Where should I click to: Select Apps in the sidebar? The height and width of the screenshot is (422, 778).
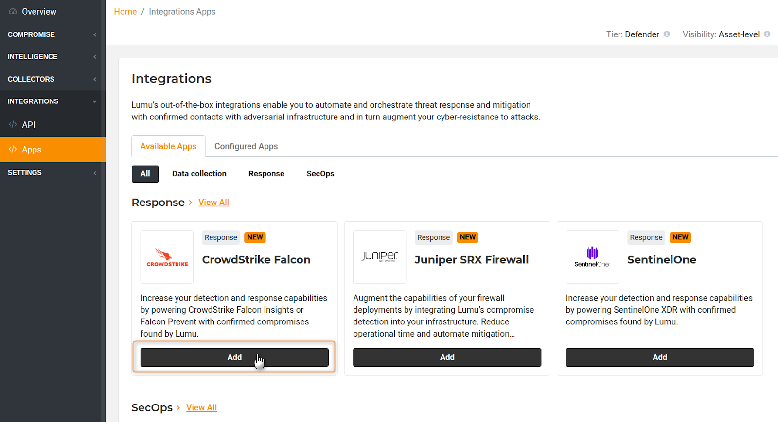click(32, 150)
